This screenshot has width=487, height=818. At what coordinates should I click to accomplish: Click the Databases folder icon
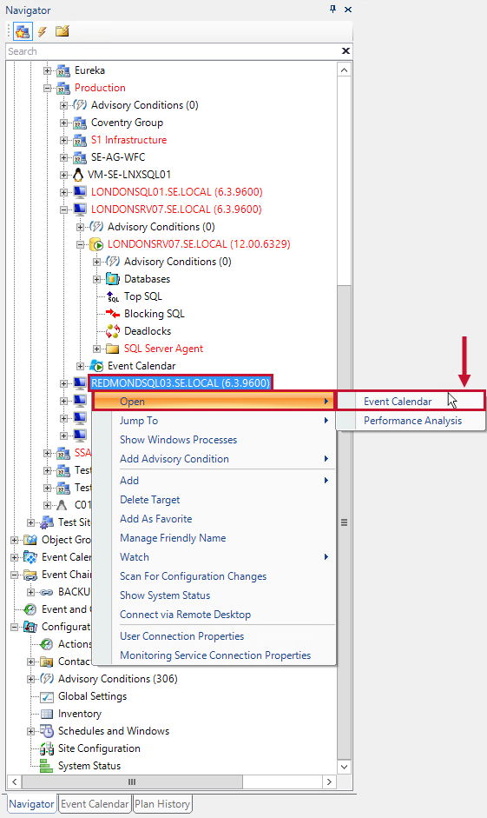(x=113, y=279)
